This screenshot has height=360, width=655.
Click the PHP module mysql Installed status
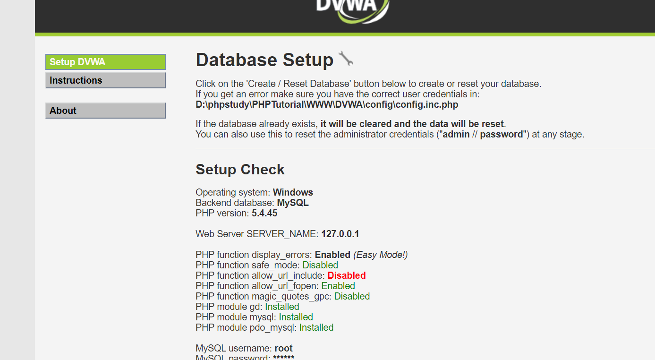tap(296, 317)
